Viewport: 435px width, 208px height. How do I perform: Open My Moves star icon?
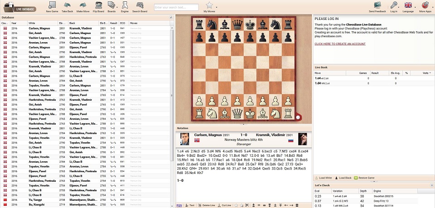[209, 5]
